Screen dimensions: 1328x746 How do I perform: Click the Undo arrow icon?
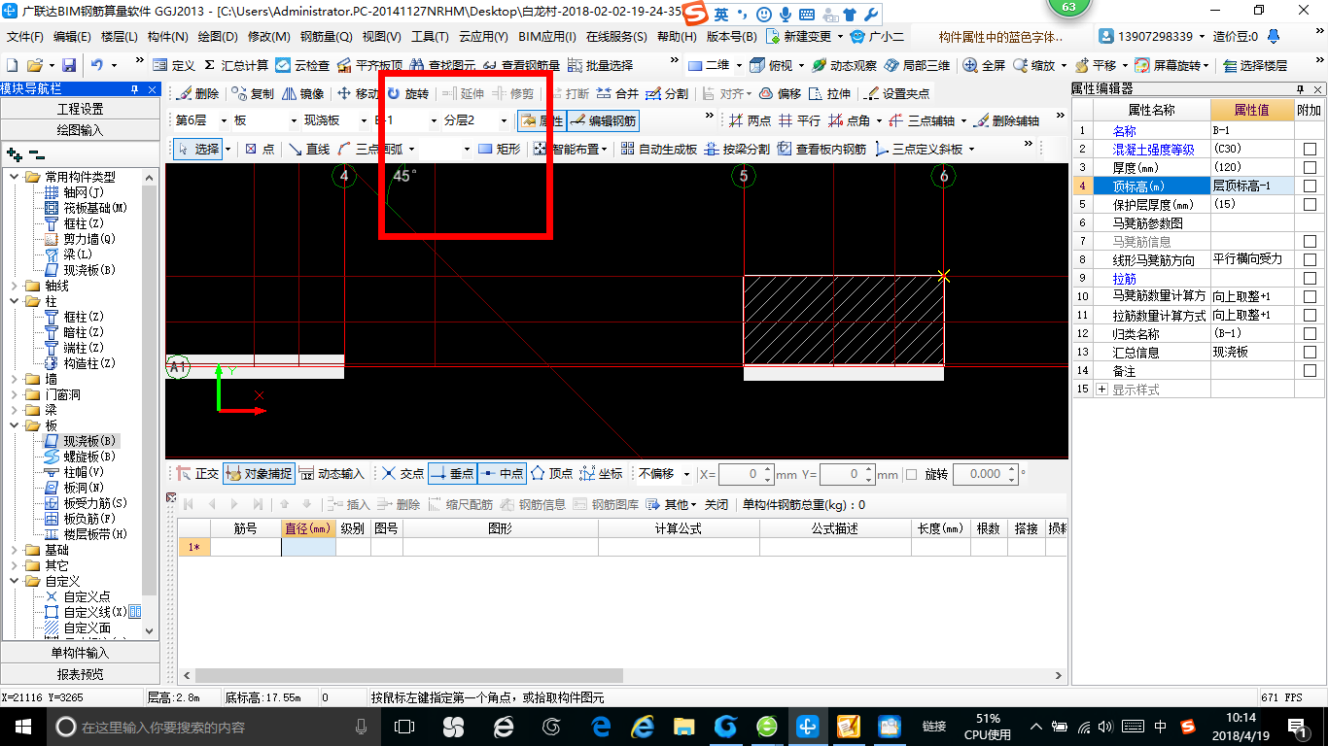click(97, 65)
